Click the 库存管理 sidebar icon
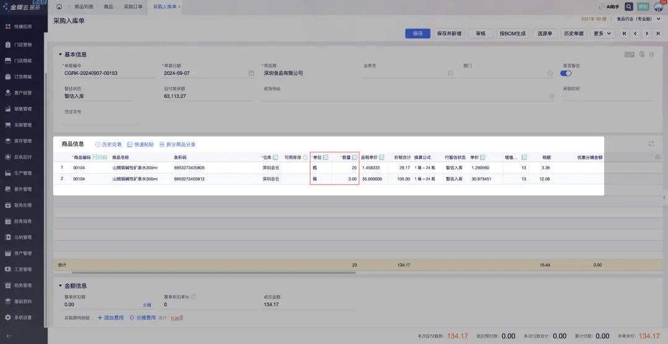668x344 pixels. pyautogui.click(x=7, y=141)
